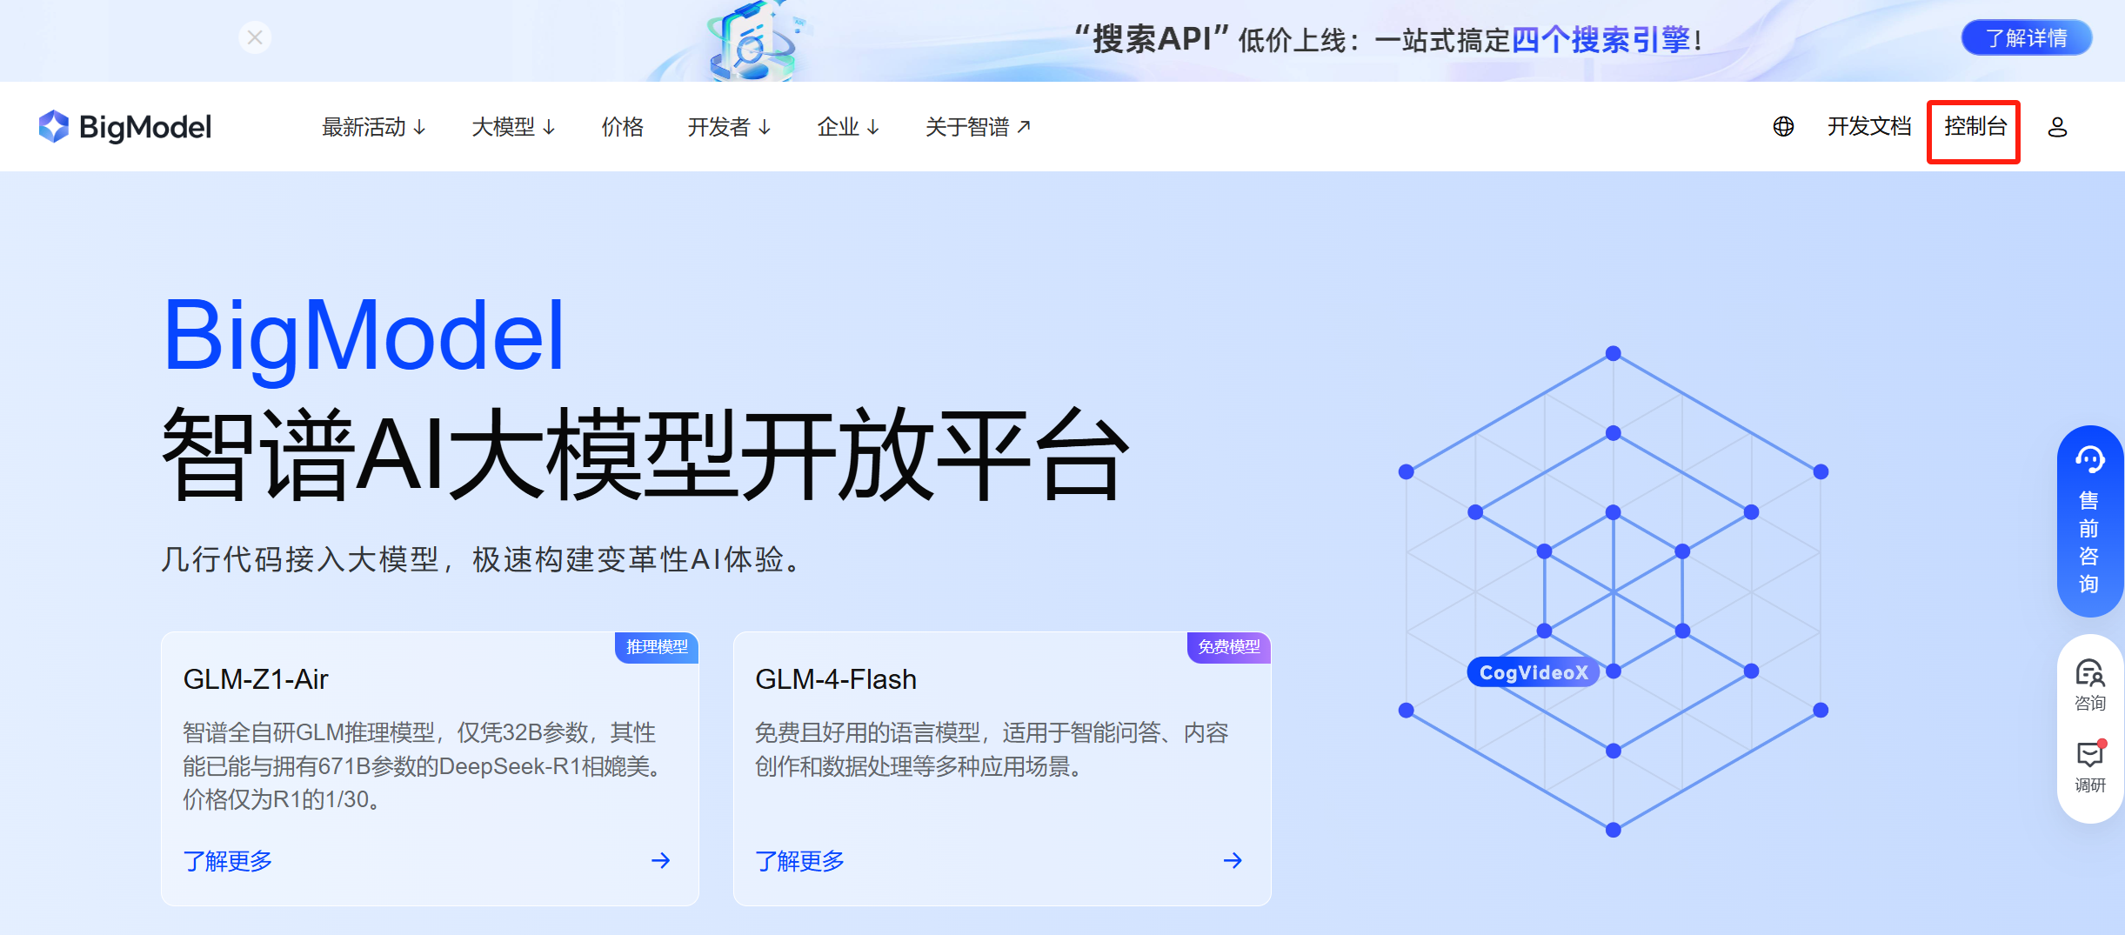Open the 控制台 console link
Screen dimensions: 2125x935
(1975, 127)
